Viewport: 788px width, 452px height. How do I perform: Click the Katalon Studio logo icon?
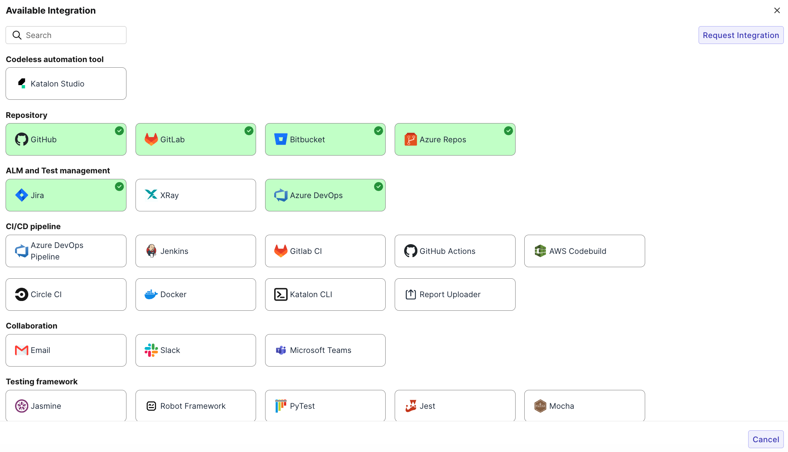coord(22,83)
